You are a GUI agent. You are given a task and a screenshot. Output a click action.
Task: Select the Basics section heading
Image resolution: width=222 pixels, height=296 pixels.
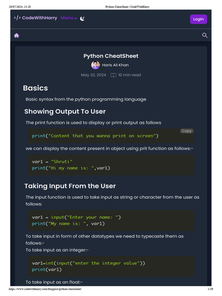(x=35, y=88)
